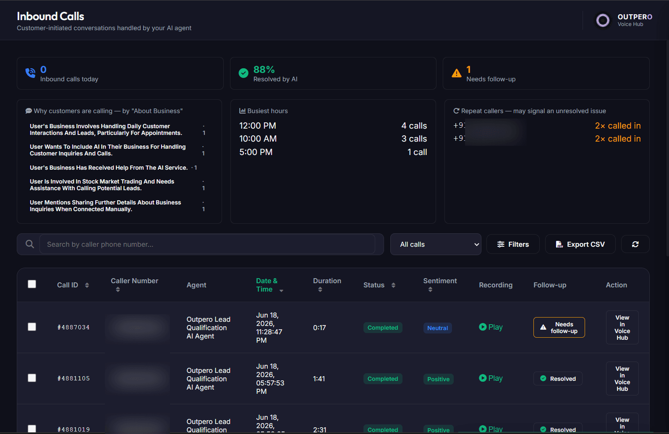
Task: Sort the table by Duration
Action: [x=320, y=289]
